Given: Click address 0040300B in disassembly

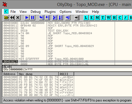Looking at the screenshot, I should click(x=10, y=23).
